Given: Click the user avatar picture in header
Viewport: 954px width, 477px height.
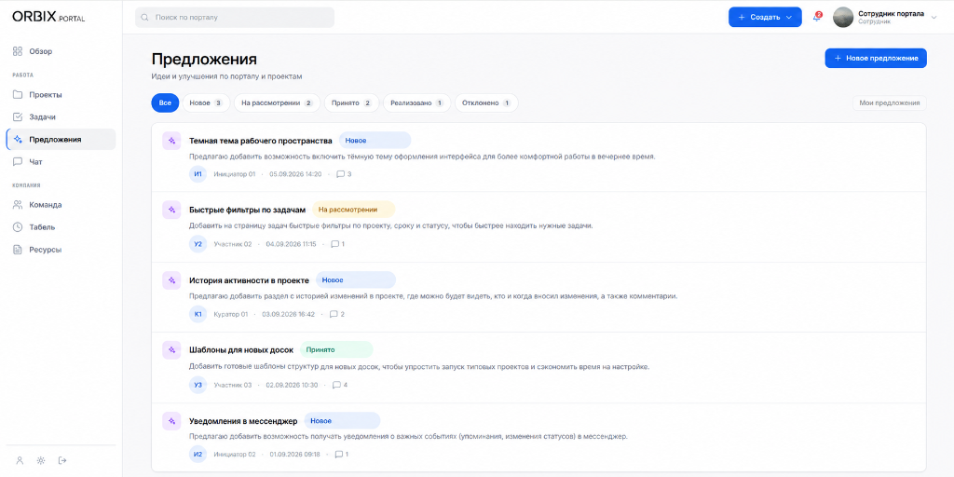Looking at the screenshot, I should (843, 17).
